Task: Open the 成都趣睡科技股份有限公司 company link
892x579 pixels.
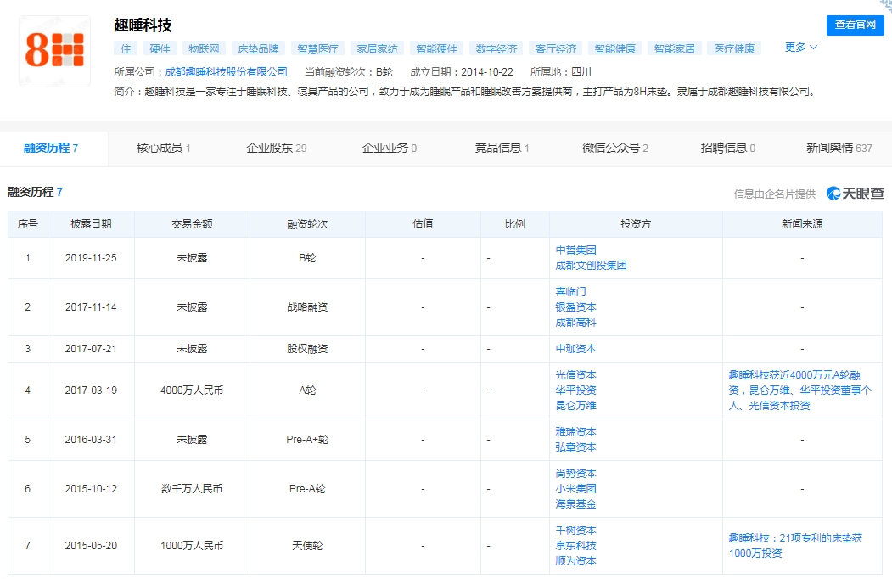Action: click(226, 72)
